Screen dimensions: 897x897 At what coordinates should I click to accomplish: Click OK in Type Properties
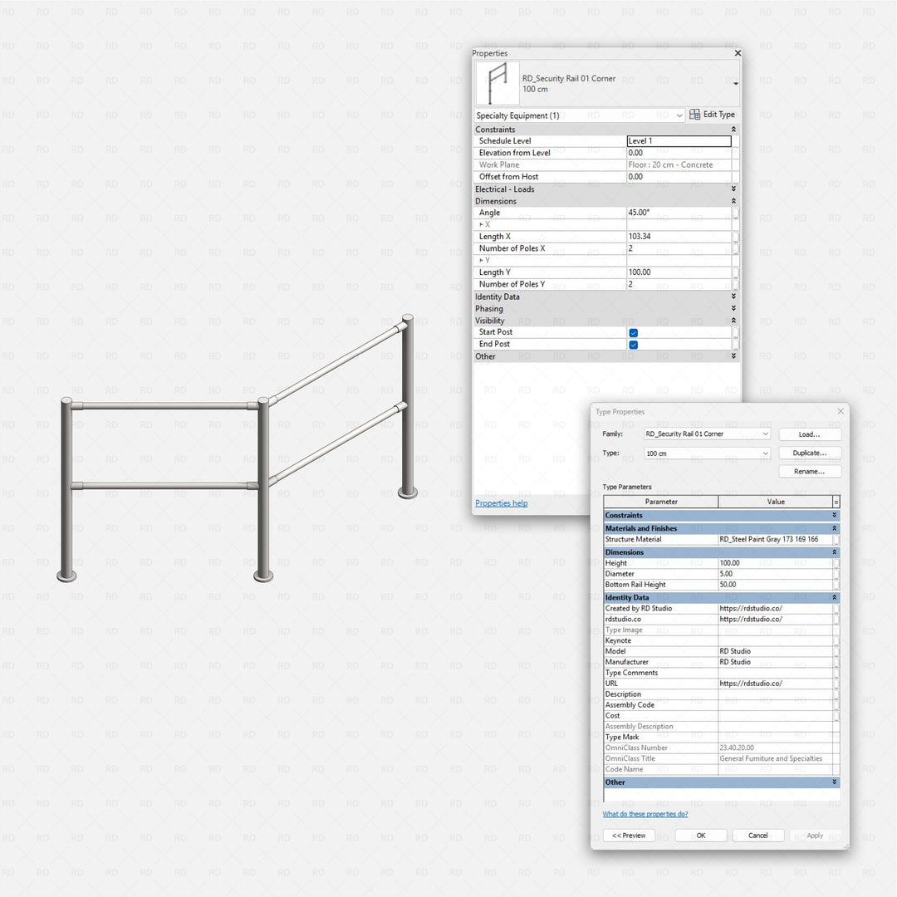(x=701, y=836)
